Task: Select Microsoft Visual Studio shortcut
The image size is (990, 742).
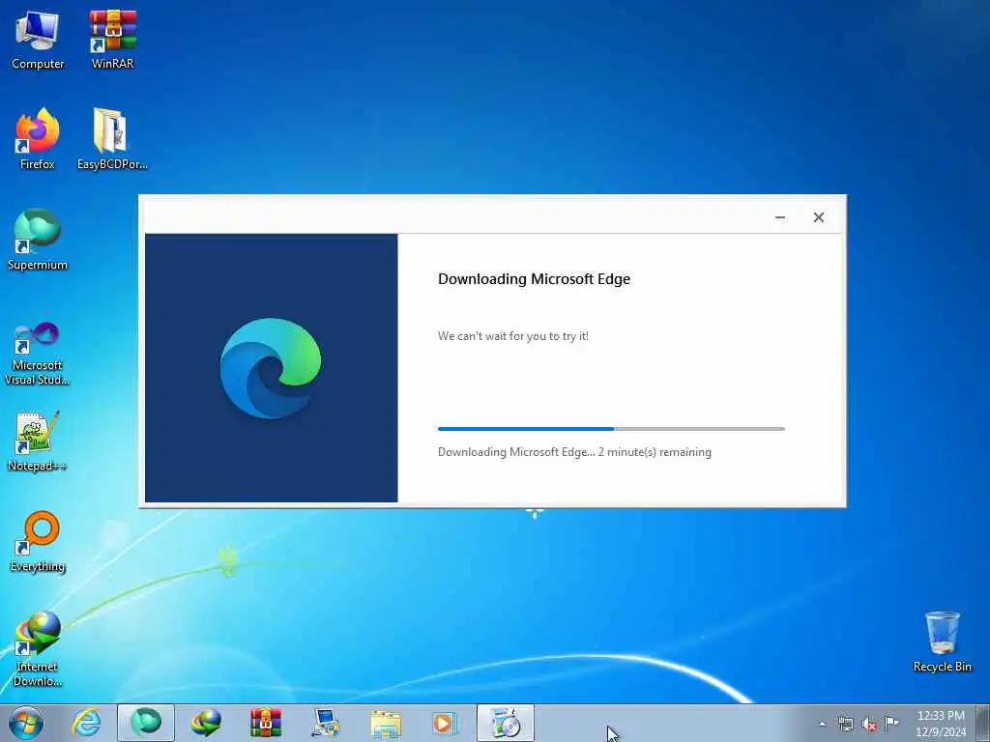Action: click(38, 354)
